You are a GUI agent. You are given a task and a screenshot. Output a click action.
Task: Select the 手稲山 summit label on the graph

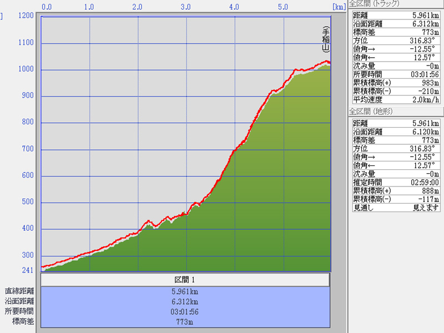pyautogui.click(x=326, y=40)
